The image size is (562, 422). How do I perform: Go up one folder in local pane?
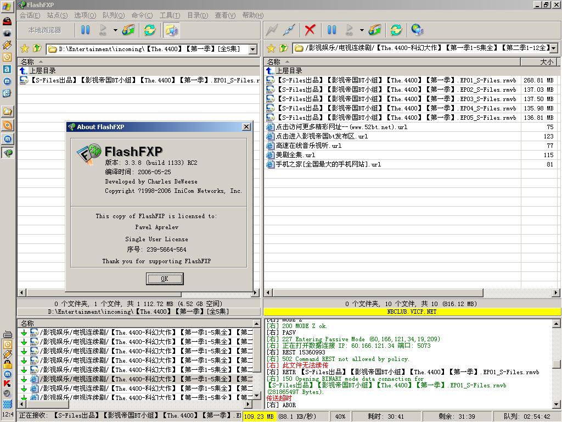tap(37, 48)
